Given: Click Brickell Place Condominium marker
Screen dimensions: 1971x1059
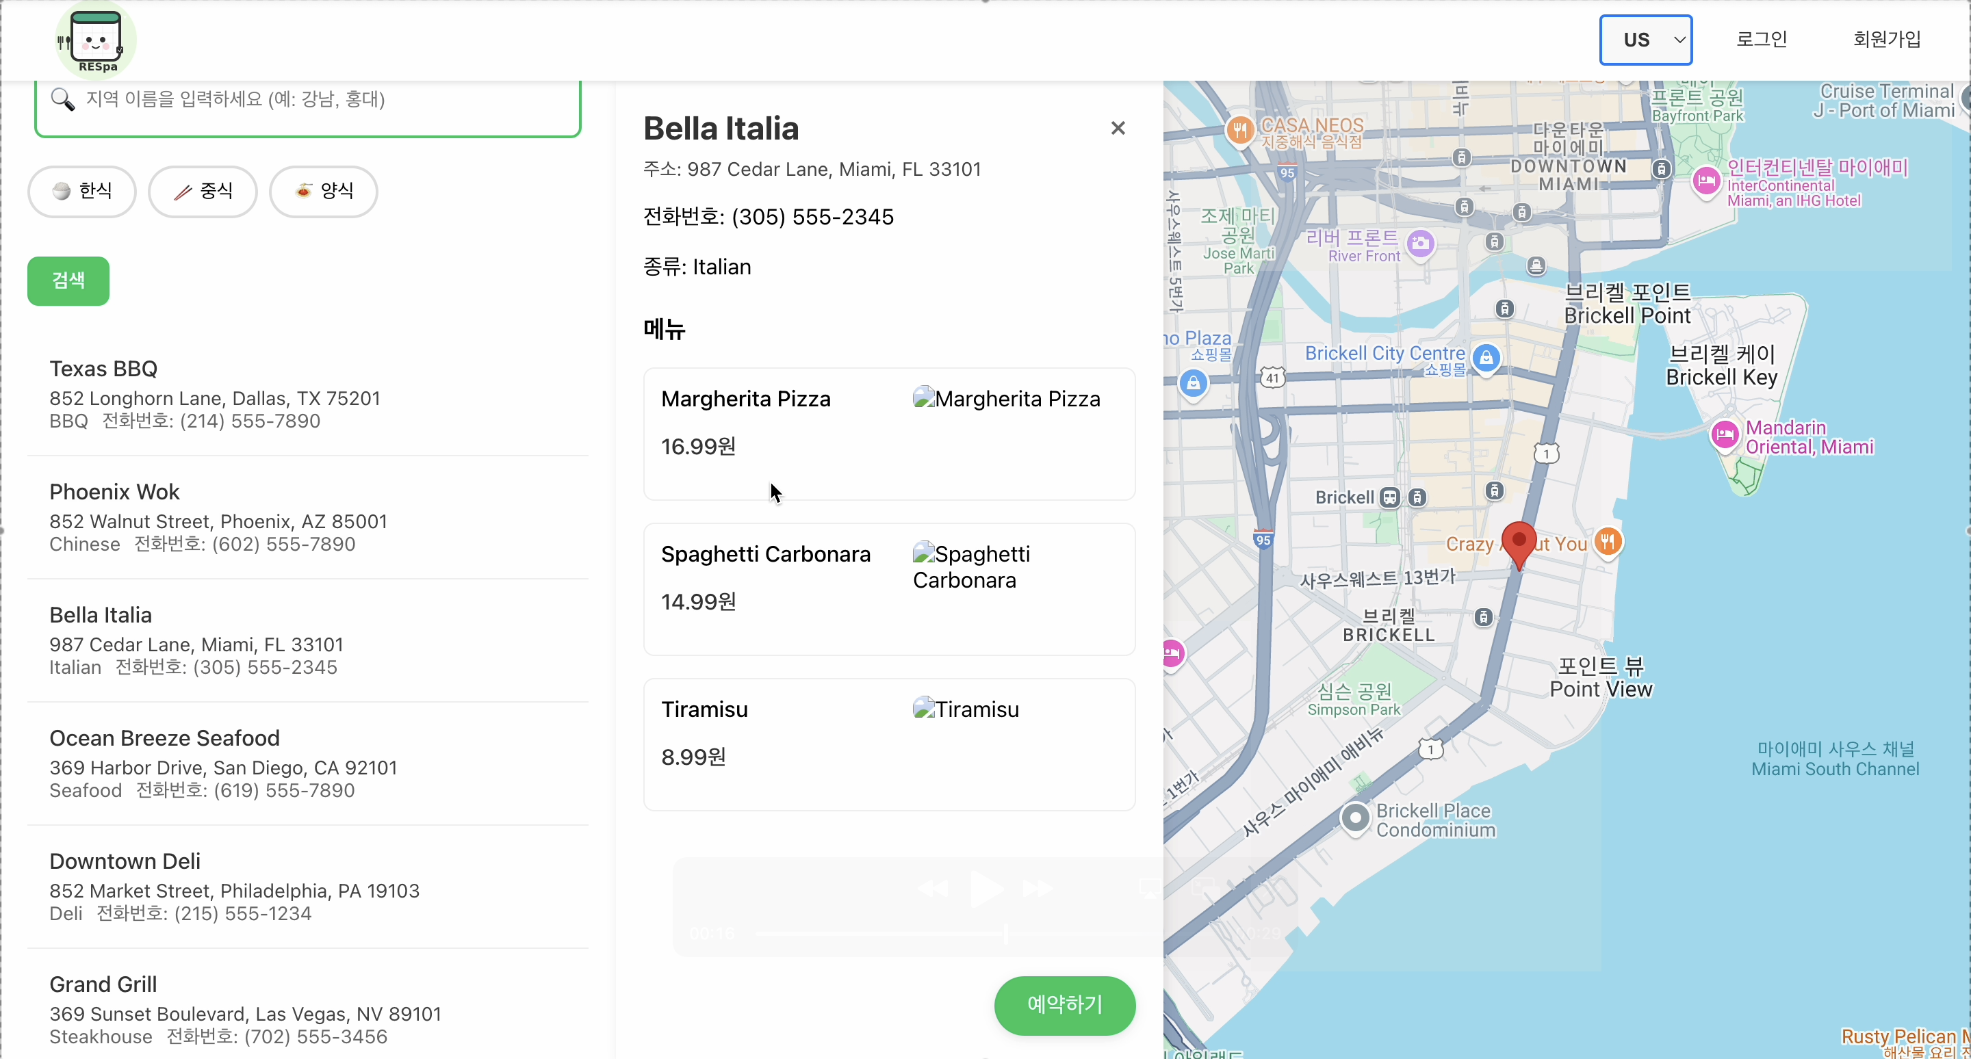Looking at the screenshot, I should (1355, 818).
